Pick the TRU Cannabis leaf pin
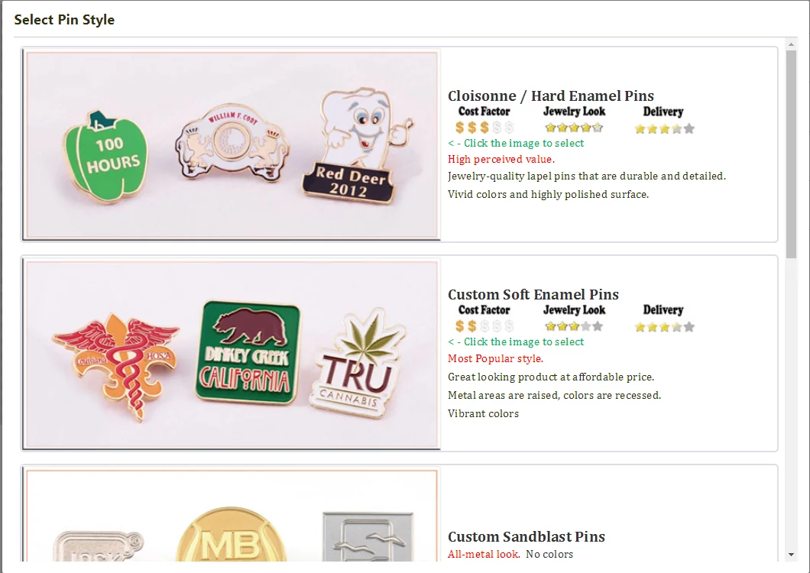810x573 pixels. pos(358,363)
